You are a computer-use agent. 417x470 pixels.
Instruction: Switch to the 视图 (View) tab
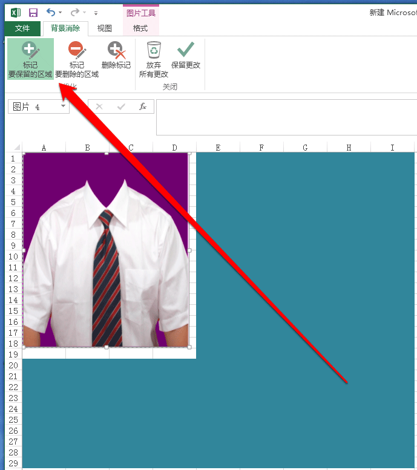(x=104, y=28)
